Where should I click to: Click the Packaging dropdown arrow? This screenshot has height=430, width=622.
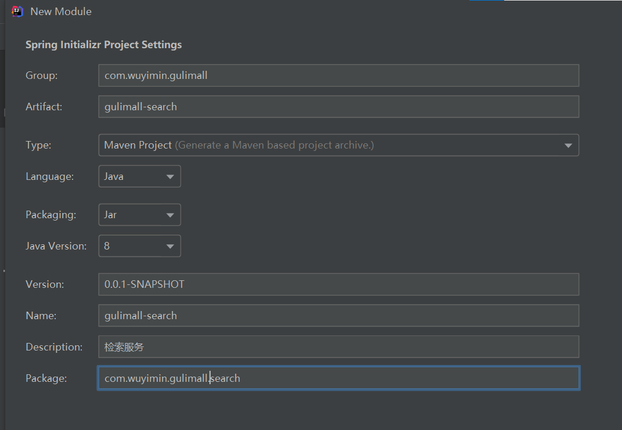tap(170, 215)
